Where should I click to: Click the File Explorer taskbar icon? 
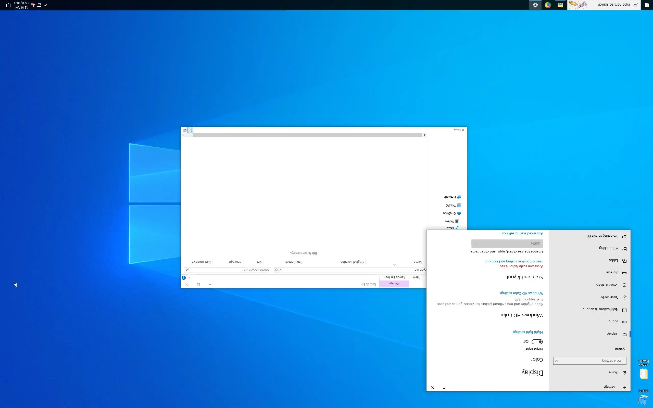(x=560, y=5)
